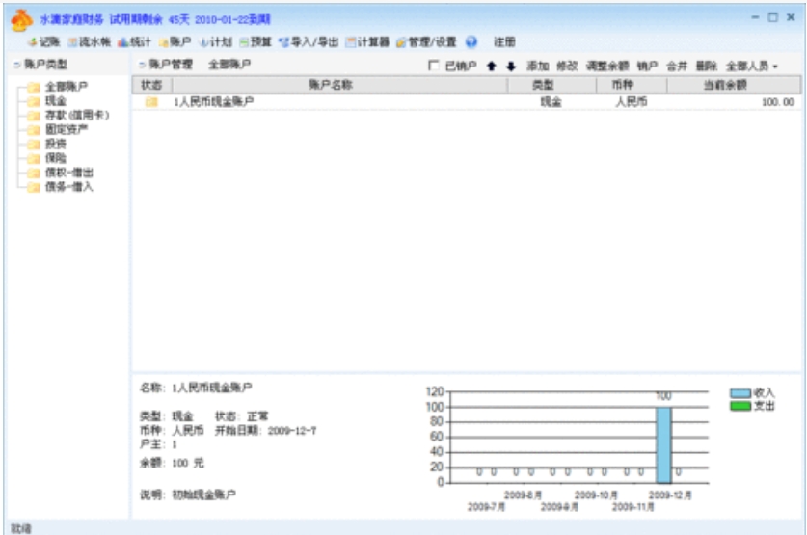807x535 pixels.
Task: Click the 合并 merge button
Action: pyautogui.click(x=677, y=66)
